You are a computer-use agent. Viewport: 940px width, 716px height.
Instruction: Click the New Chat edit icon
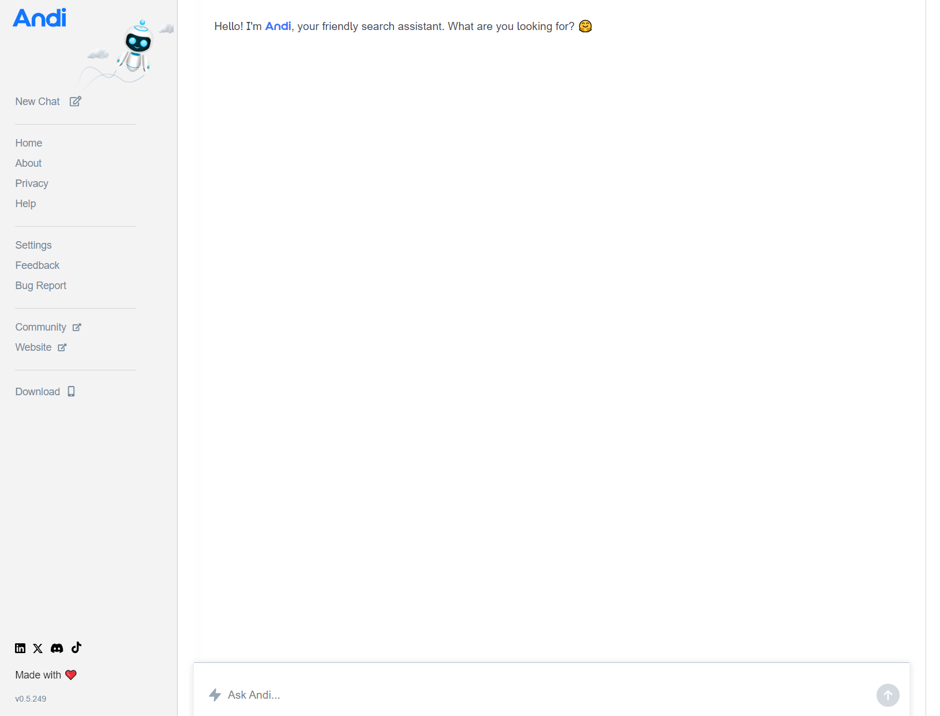coord(76,102)
